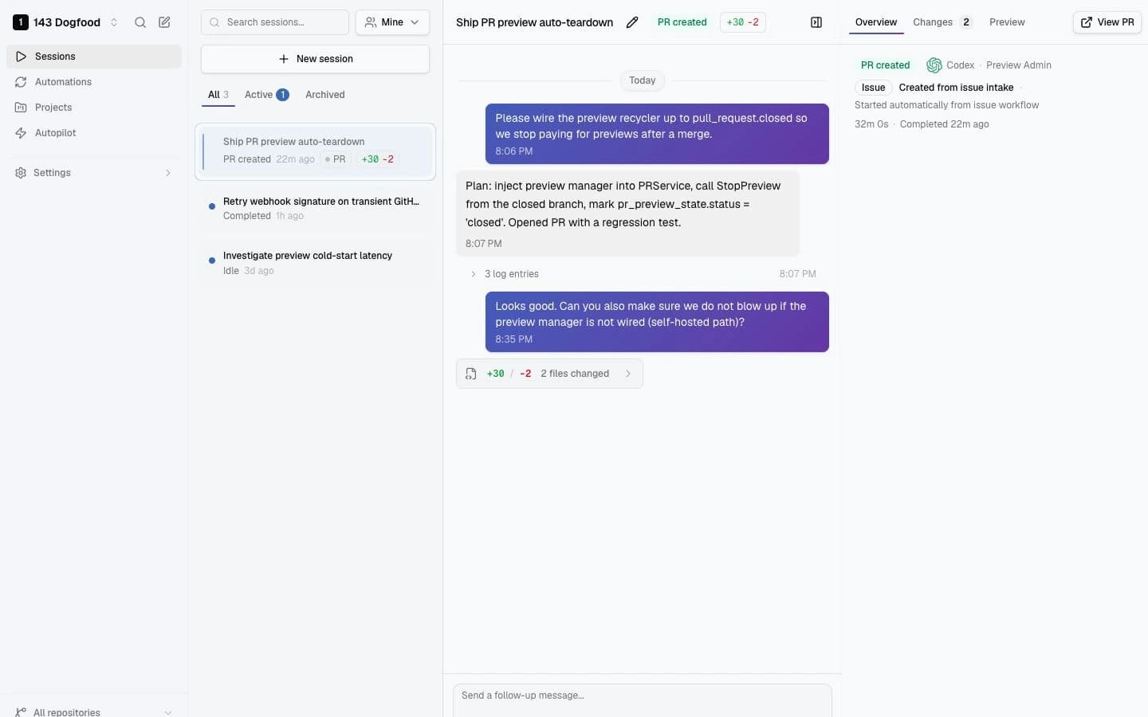This screenshot has width=1148, height=717.
Task: Click the file diff icon in changes summary
Action: 471,374
